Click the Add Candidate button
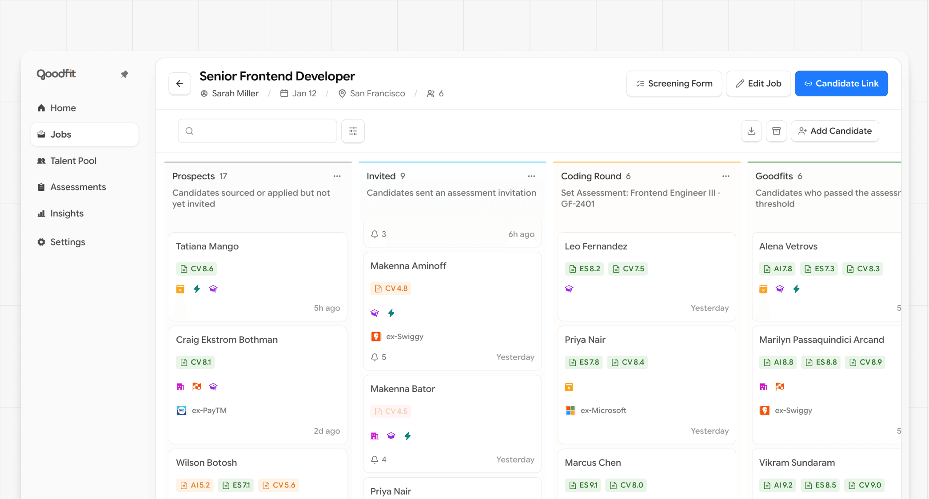The width and height of the screenshot is (929, 499). [x=835, y=131]
